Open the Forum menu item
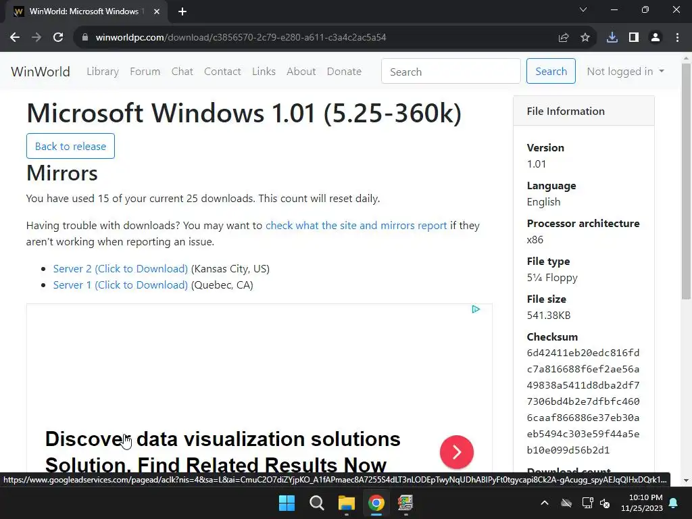Viewport: 692px width, 519px height. click(145, 71)
